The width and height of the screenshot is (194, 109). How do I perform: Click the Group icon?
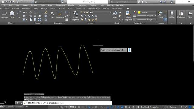click(160, 15)
